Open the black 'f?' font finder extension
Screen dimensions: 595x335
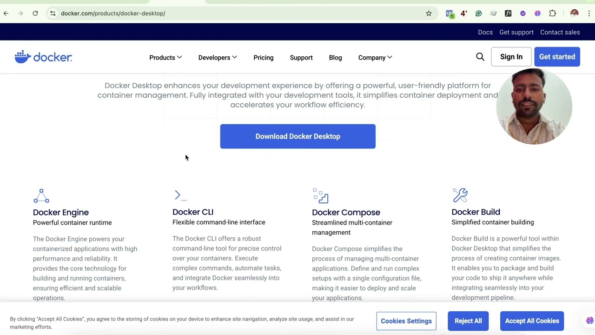508,13
